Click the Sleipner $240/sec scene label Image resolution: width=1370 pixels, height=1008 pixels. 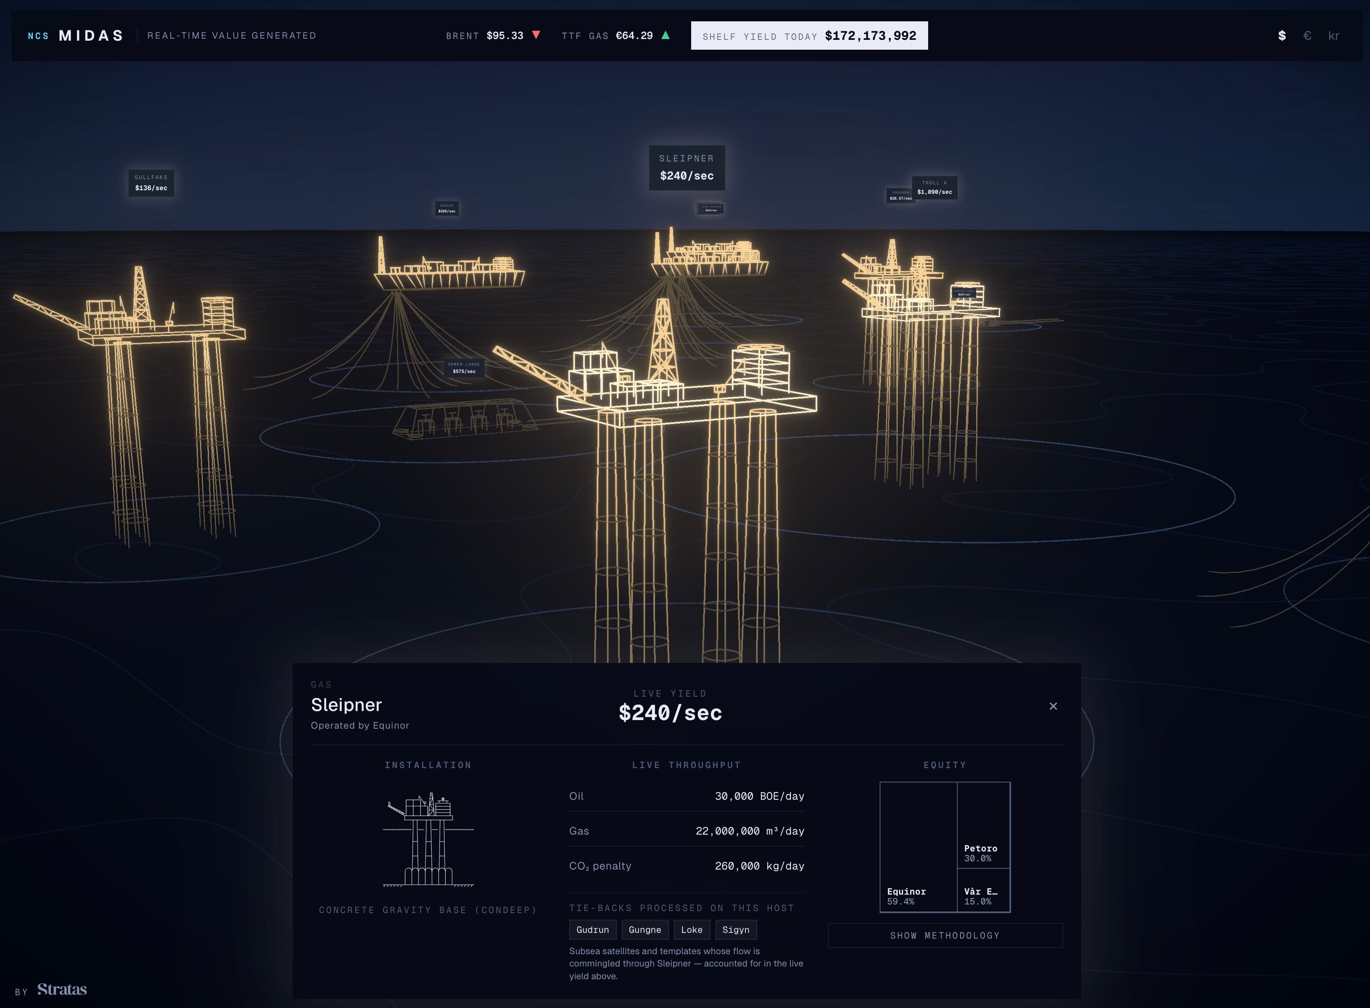click(687, 167)
